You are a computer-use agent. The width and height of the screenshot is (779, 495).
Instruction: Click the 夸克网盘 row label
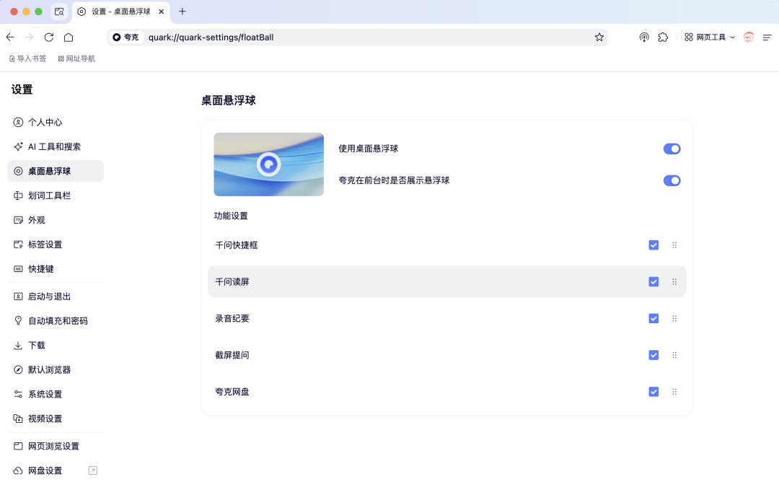click(232, 392)
